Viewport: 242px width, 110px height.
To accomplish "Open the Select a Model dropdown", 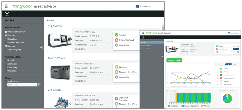I will click(24, 85).
